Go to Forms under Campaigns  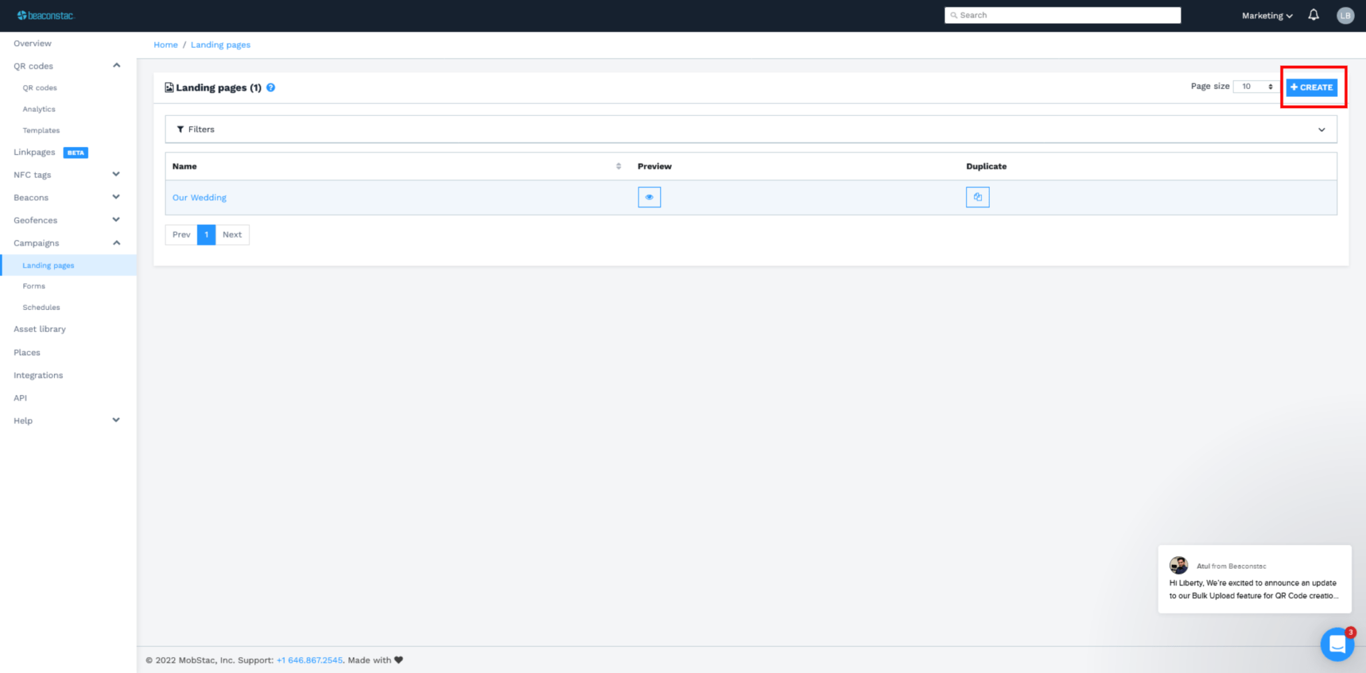(34, 286)
